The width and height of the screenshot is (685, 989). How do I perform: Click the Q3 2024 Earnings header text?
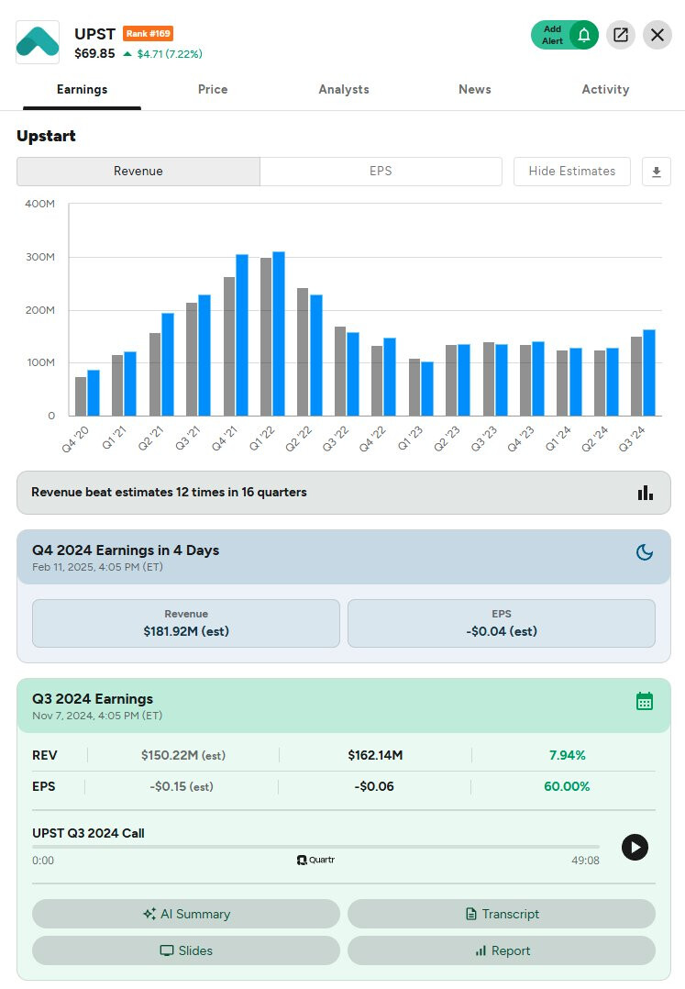click(x=93, y=699)
